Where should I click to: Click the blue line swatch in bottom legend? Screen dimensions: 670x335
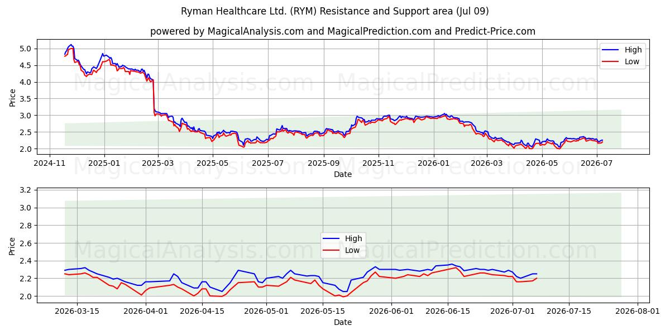pos(332,239)
